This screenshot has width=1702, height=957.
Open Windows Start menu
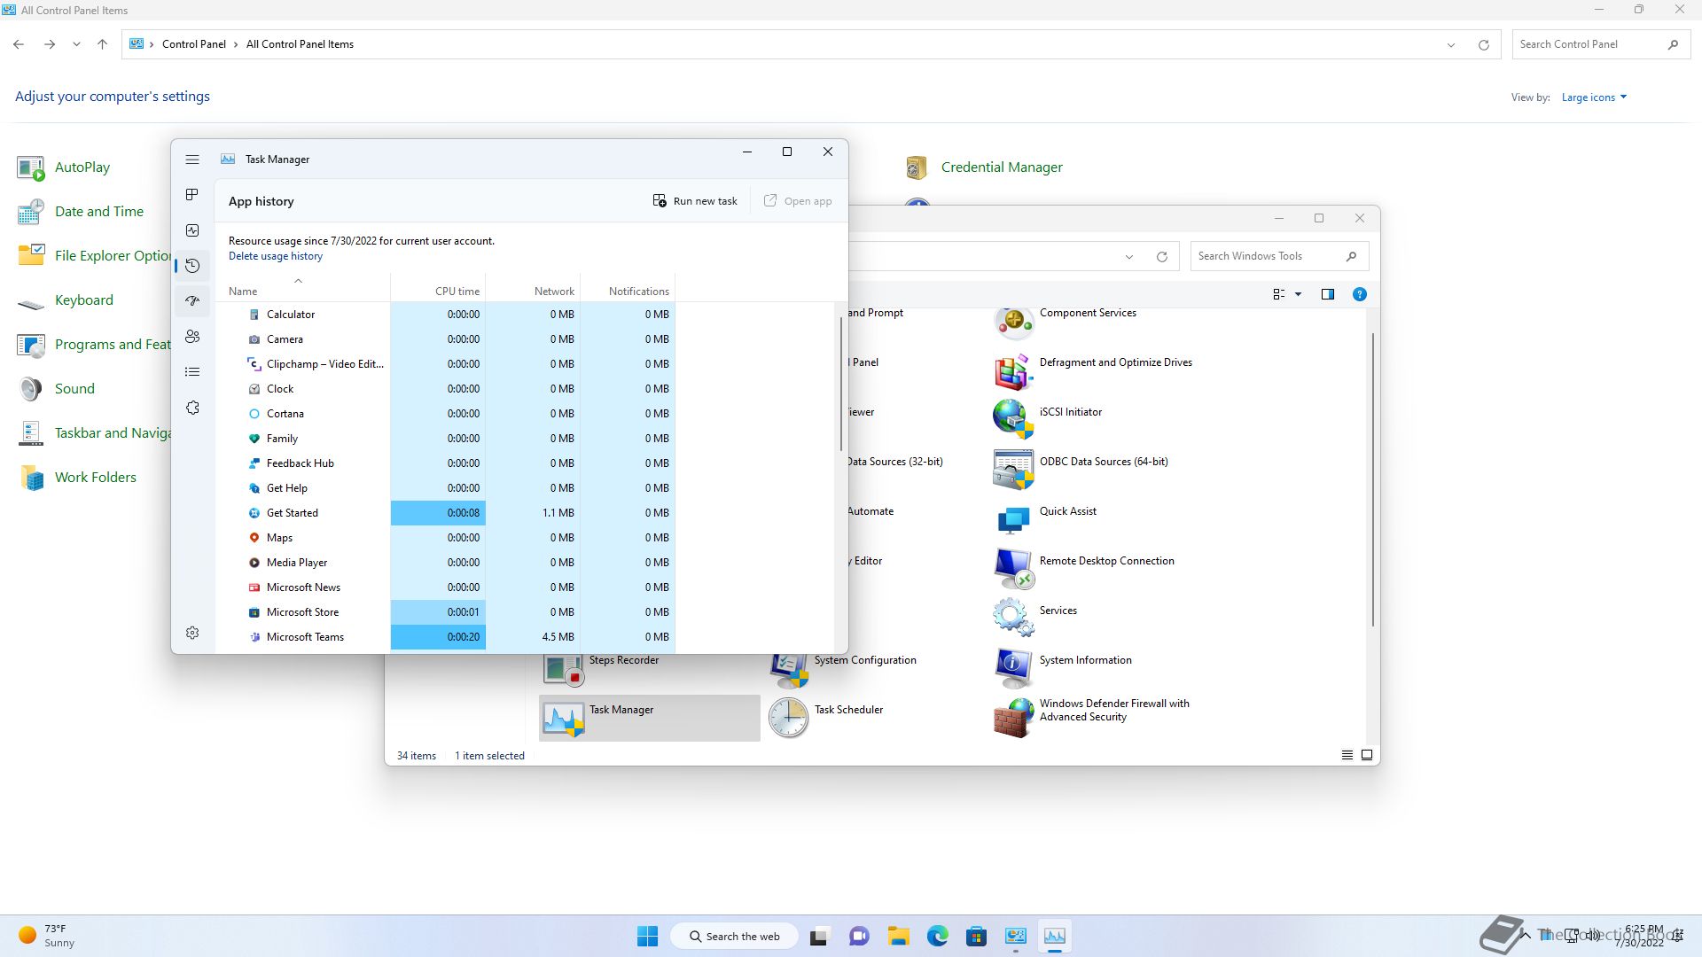coord(648,936)
